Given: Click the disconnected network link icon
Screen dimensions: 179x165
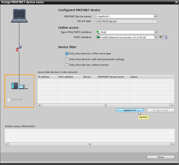Looking at the screenshot, I should [19, 48].
